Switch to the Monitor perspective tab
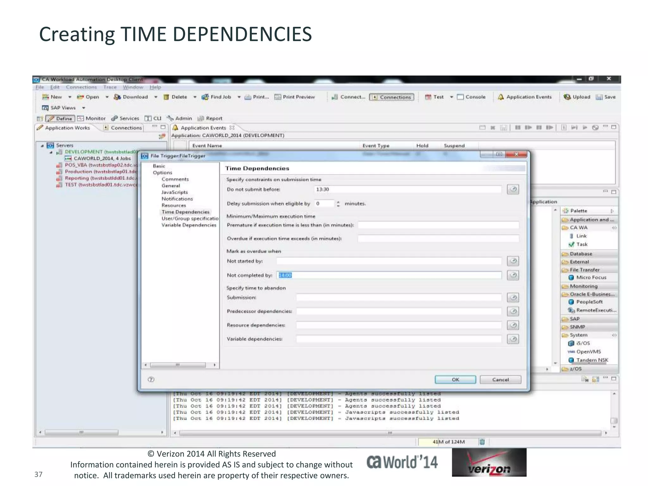 92,118
